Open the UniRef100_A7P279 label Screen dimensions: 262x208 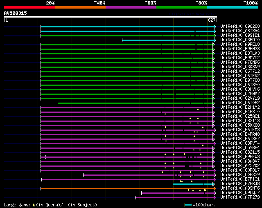tap(240, 197)
